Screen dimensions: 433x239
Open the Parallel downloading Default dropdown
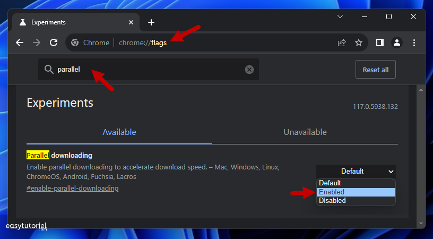click(356, 172)
